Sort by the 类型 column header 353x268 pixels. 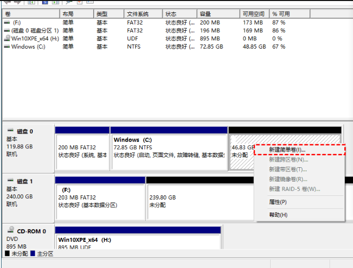(109, 14)
